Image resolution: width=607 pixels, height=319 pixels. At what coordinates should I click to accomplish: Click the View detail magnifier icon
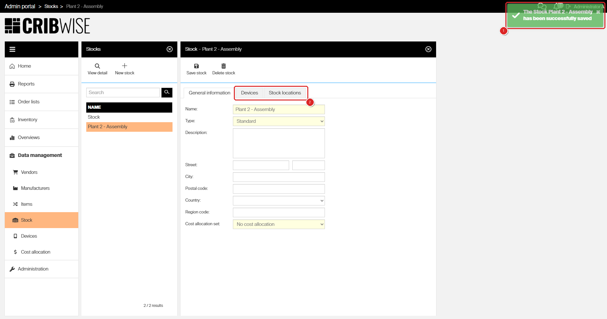[x=97, y=66]
